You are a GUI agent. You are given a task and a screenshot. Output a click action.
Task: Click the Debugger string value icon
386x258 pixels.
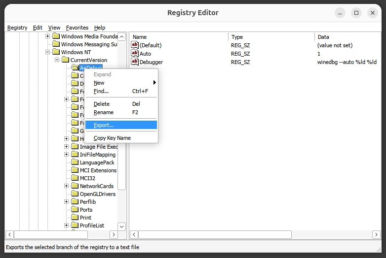pos(135,62)
